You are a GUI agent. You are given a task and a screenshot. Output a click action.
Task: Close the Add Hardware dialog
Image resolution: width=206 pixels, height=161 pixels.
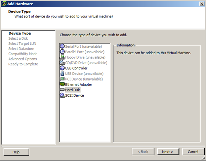[202, 4]
